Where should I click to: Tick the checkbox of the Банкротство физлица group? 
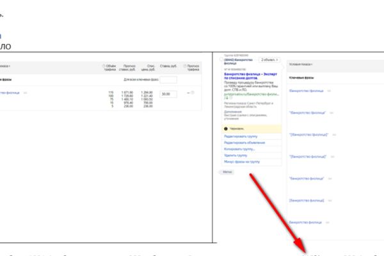[221, 60]
